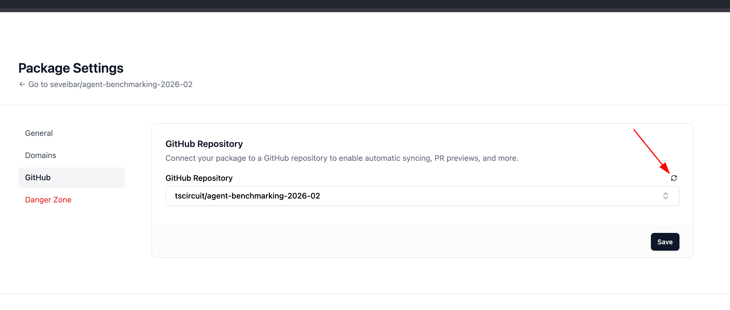Screen dimensions: 730x310
Task: Click the back arrow icon under Package Settings
Action: pyautogui.click(x=22, y=84)
